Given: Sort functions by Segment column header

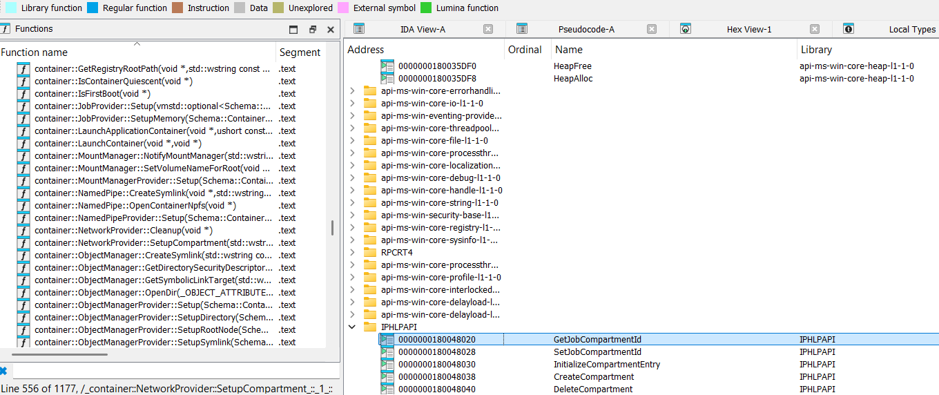Looking at the screenshot, I should click(x=300, y=52).
